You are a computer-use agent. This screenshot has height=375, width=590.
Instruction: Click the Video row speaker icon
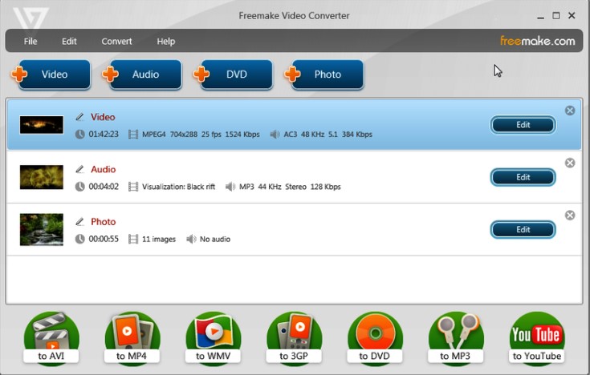pyautogui.click(x=275, y=134)
